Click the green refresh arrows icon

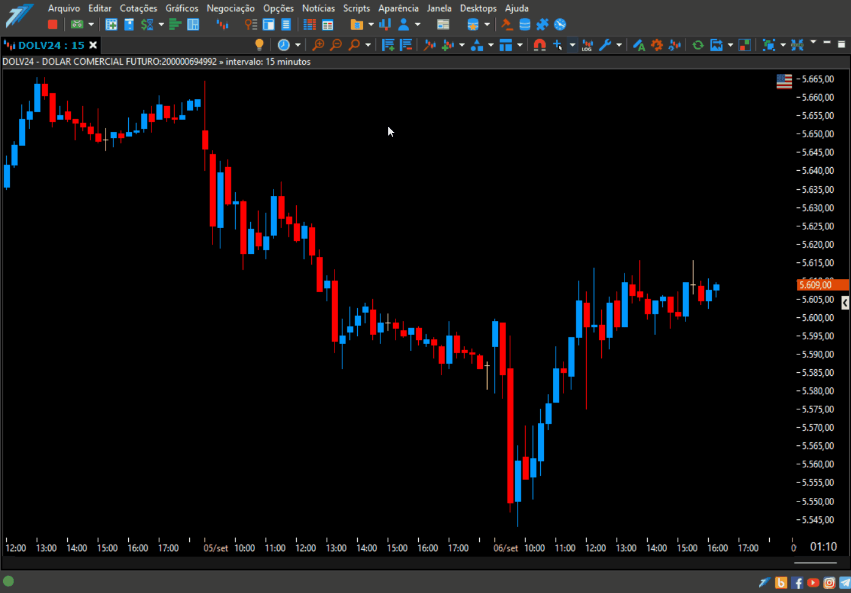[698, 45]
